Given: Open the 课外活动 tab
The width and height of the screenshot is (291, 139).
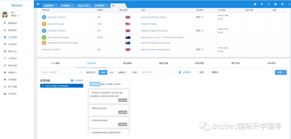Looking at the screenshot, I should 235,63.
